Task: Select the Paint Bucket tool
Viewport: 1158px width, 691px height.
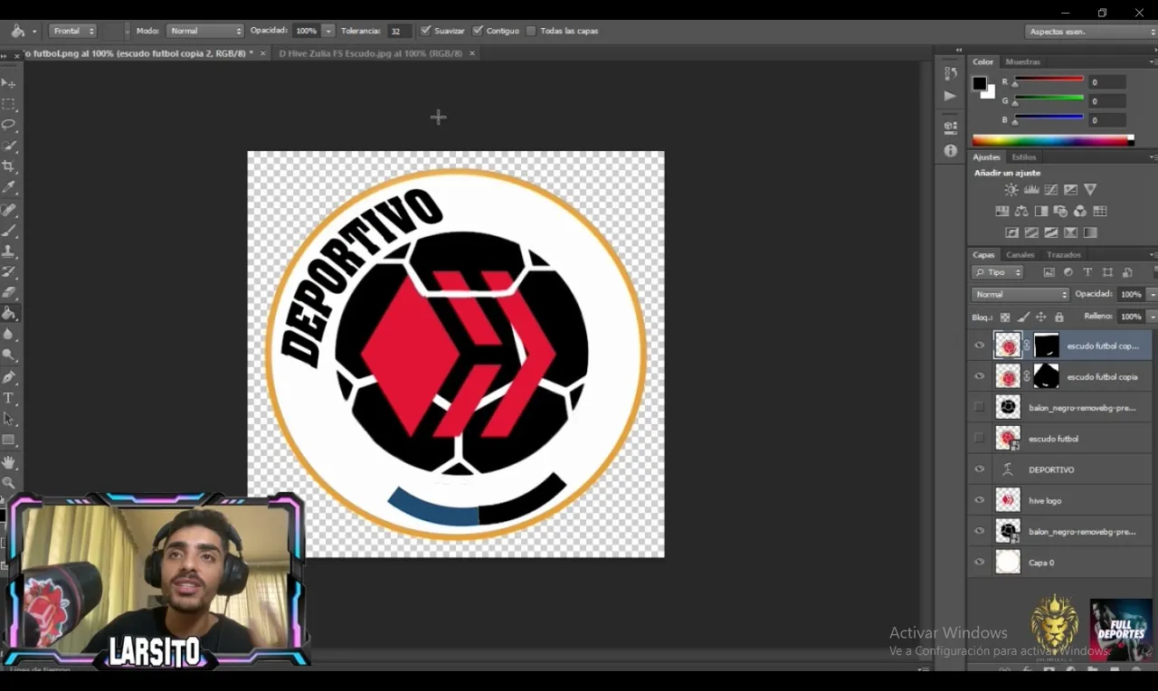Action: pos(9,314)
